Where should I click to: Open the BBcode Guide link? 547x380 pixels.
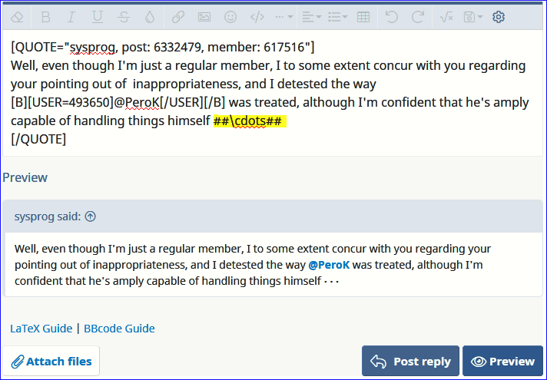(x=120, y=329)
